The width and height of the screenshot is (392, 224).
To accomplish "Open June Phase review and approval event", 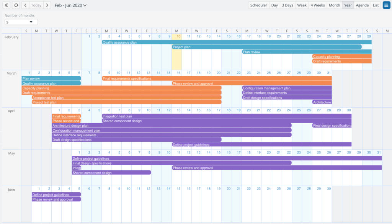I will (x=56, y=199).
